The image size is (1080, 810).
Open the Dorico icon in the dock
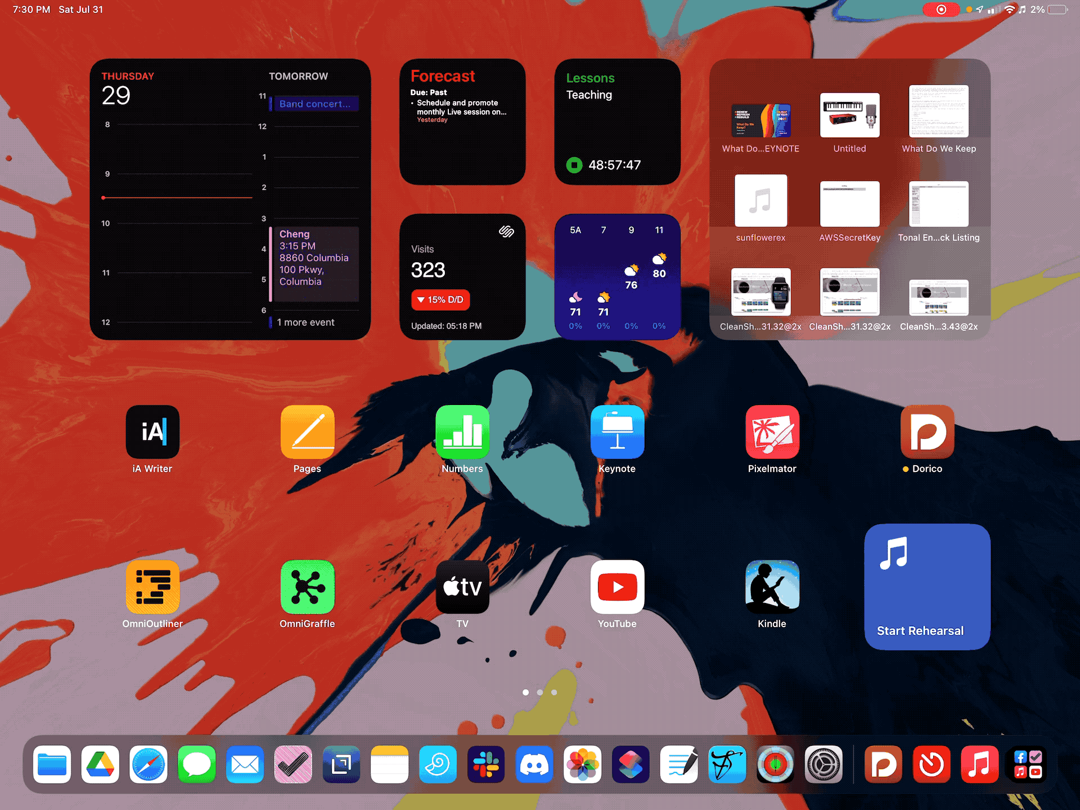click(x=883, y=764)
